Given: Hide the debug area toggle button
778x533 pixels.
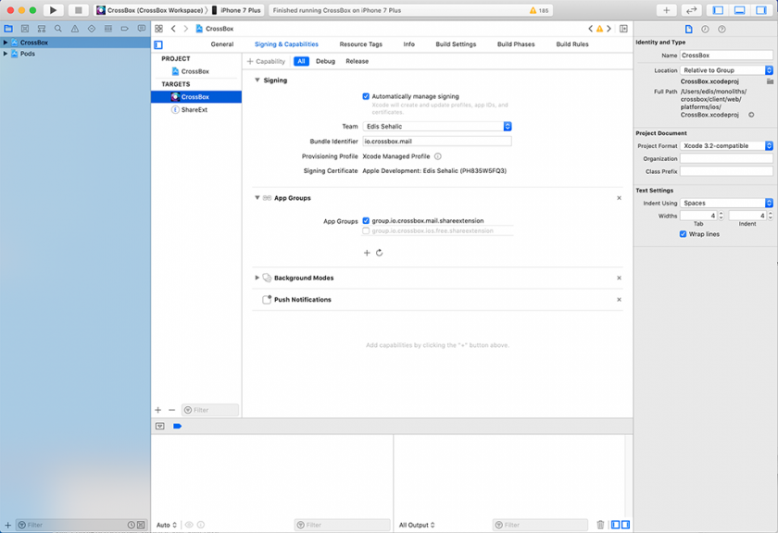Looking at the screenshot, I should pos(159,426).
